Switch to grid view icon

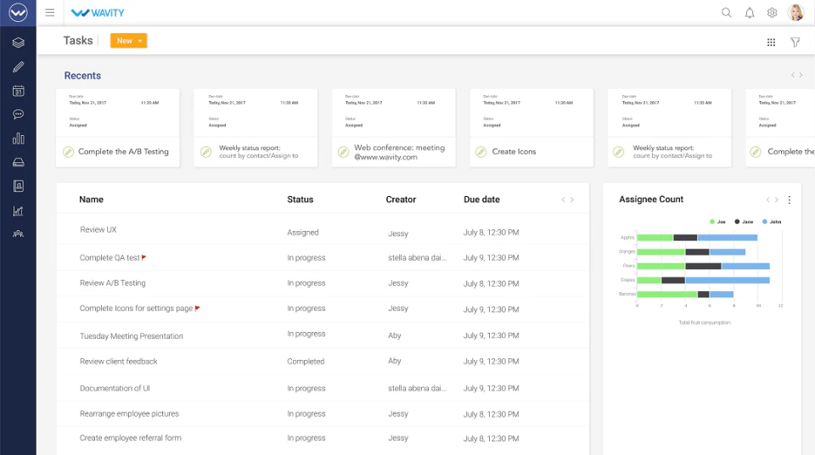[772, 42]
